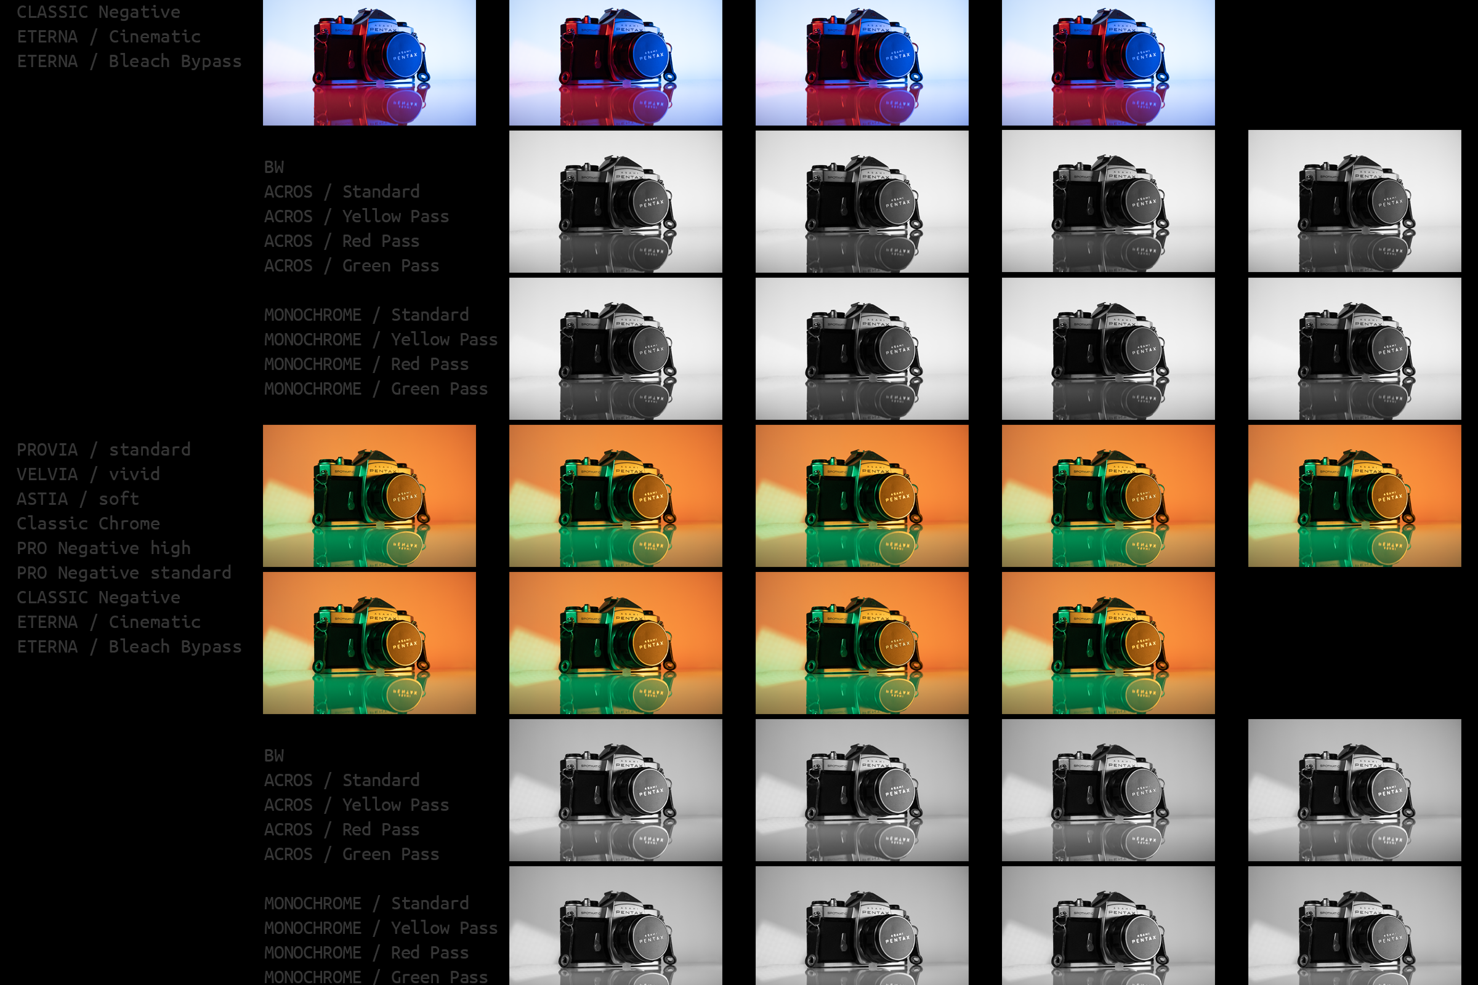Screen dimensions: 1478x985
Task: Open the last white-background ACROS row thumbnail
Action: click(1355, 201)
